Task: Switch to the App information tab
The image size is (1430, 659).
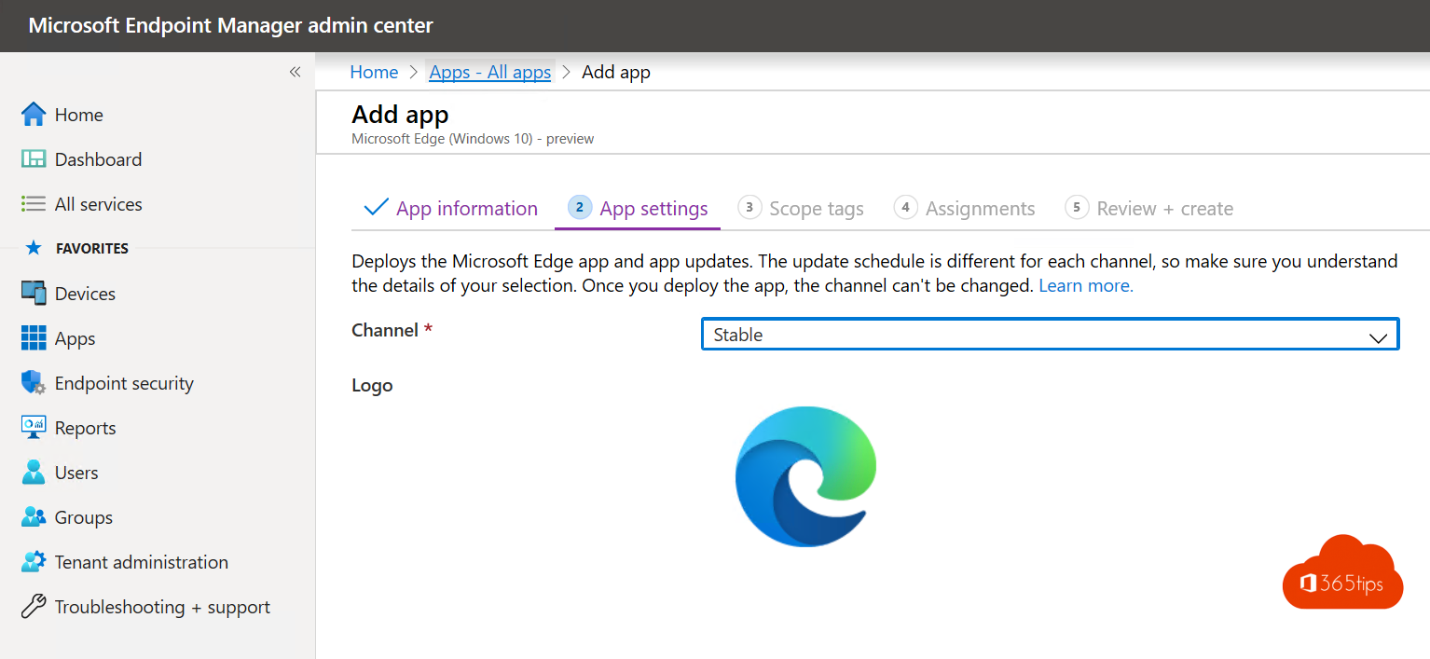Action: [451, 209]
